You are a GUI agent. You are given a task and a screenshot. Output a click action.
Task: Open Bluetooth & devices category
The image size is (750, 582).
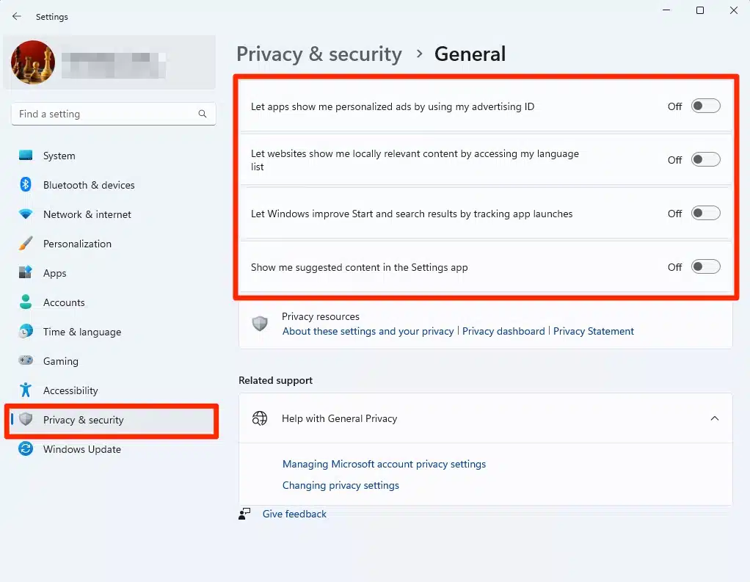tap(112, 185)
